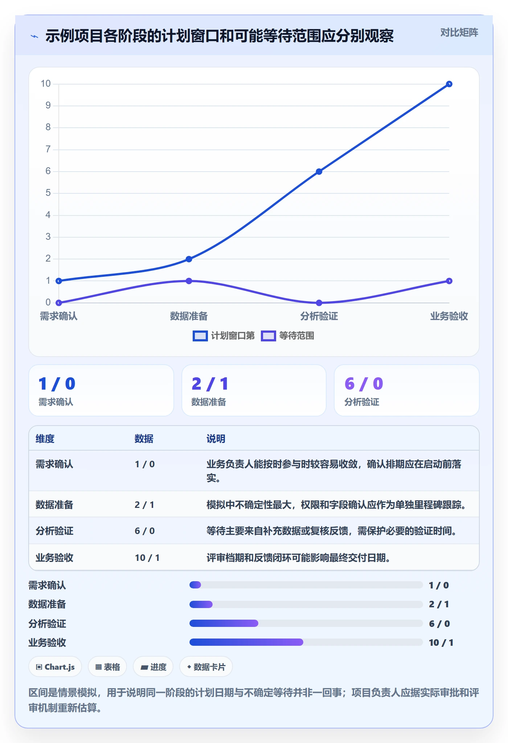Screen dimensions: 508x743
Task: Click the Chart.js tag icon
Action: pyautogui.click(x=39, y=667)
